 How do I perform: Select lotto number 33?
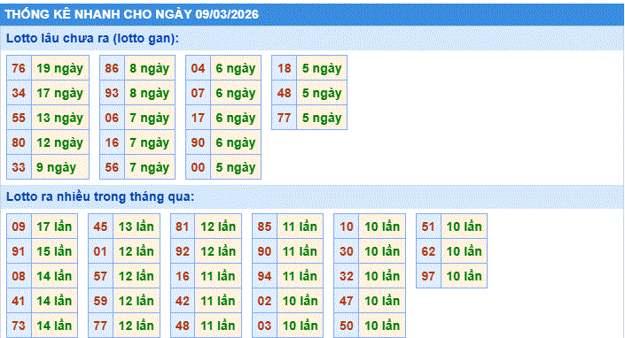point(19,167)
